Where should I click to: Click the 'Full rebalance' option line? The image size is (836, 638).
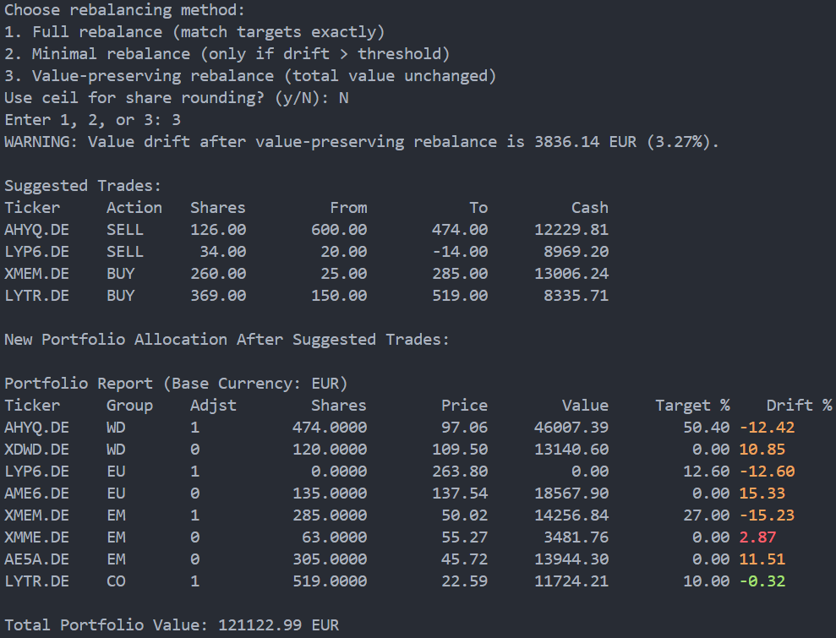coord(194,32)
